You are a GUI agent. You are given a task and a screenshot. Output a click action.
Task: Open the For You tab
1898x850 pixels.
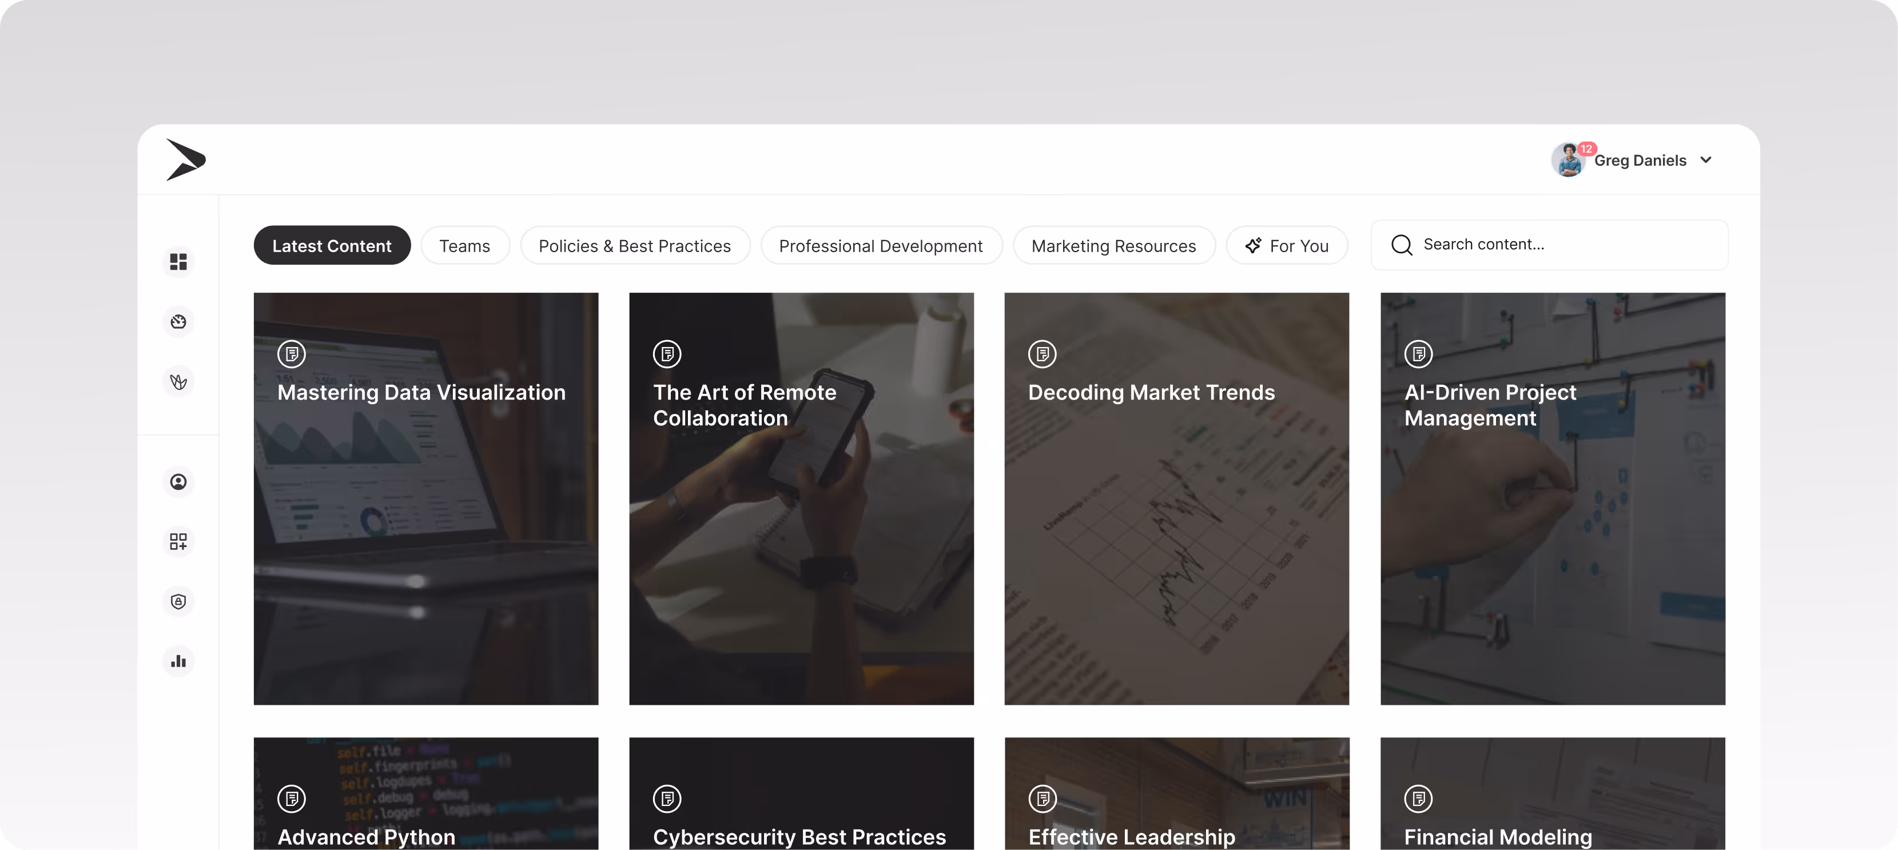coord(1287,245)
